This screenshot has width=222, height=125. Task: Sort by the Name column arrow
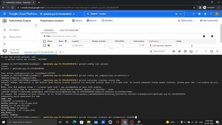click(x=66, y=41)
